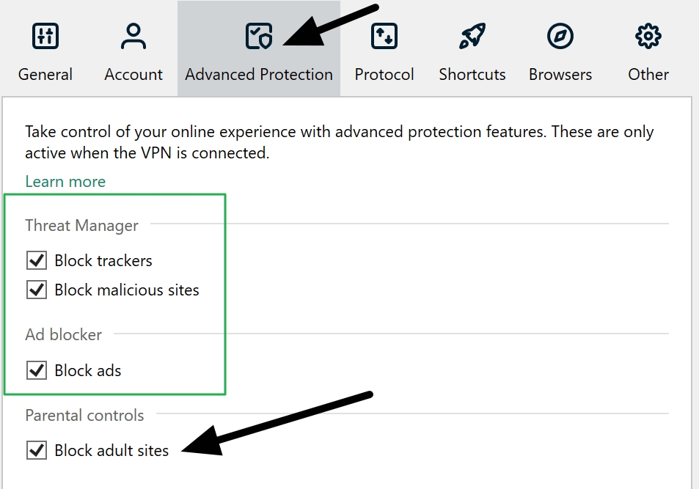The width and height of the screenshot is (699, 489).
Task: Switch to the Browsers tab
Action: coord(560,74)
